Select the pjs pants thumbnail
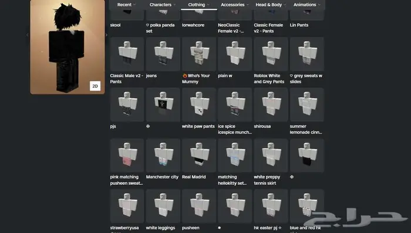 pyautogui.click(x=127, y=104)
